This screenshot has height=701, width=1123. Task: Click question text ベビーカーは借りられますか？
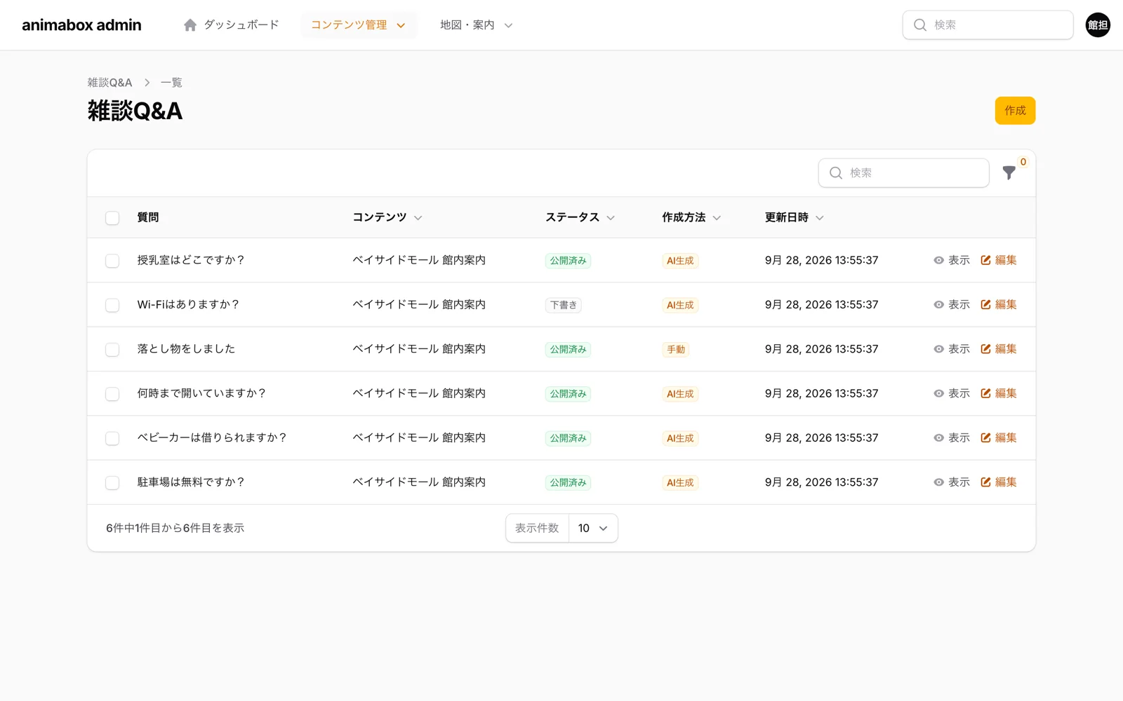[x=213, y=437]
